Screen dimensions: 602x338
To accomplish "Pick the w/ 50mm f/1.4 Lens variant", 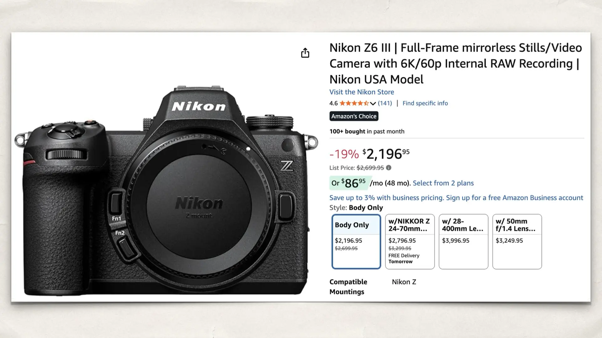I will pyautogui.click(x=517, y=241).
